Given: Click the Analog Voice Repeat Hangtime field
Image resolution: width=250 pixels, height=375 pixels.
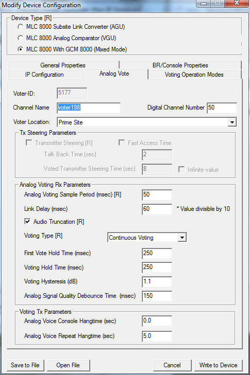Looking at the screenshot, I should 157,336.
